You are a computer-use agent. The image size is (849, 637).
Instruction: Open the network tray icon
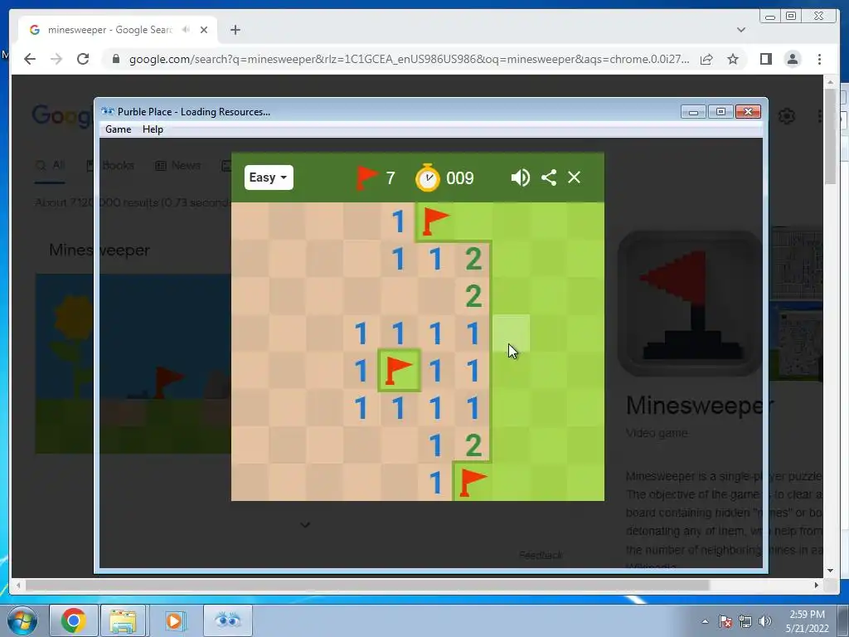click(745, 621)
